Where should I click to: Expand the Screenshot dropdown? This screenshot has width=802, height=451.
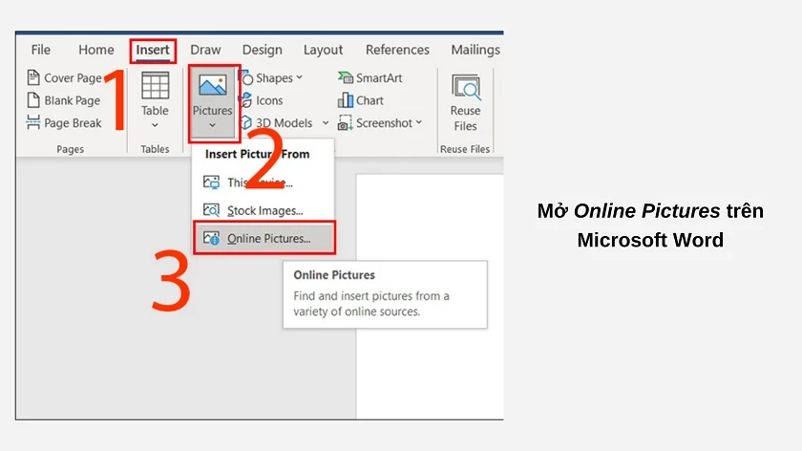pyautogui.click(x=418, y=123)
